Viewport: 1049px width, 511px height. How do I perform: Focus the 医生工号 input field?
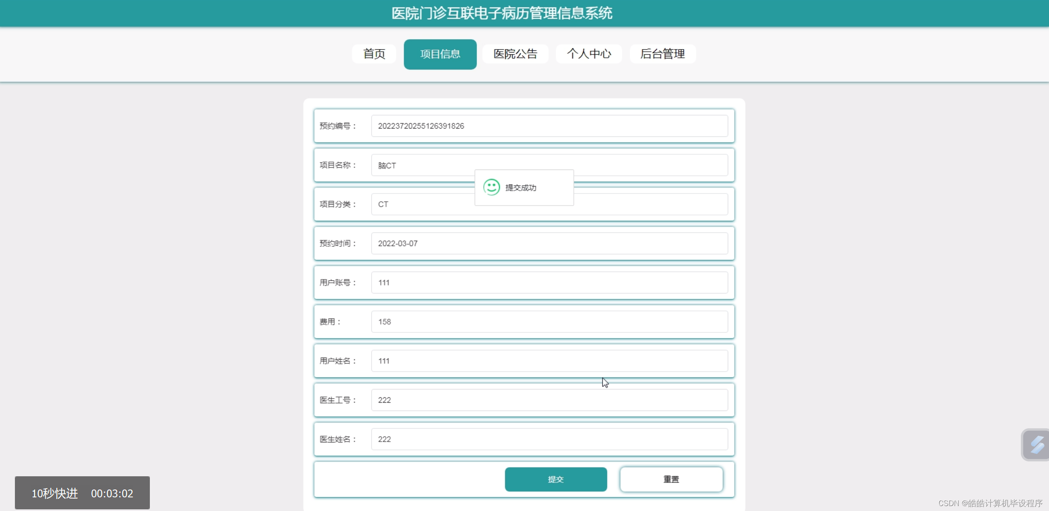pyautogui.click(x=549, y=400)
